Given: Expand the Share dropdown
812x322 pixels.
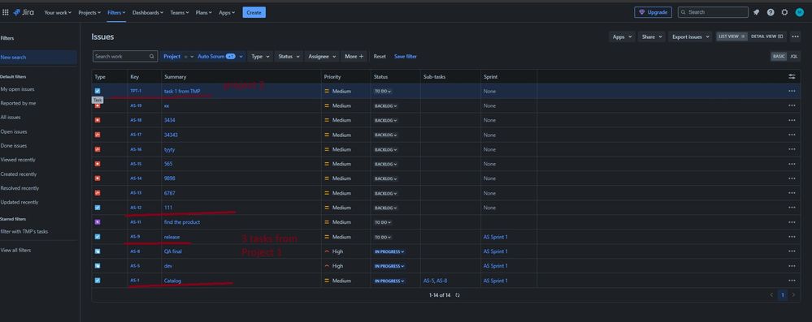Looking at the screenshot, I should tap(651, 36).
